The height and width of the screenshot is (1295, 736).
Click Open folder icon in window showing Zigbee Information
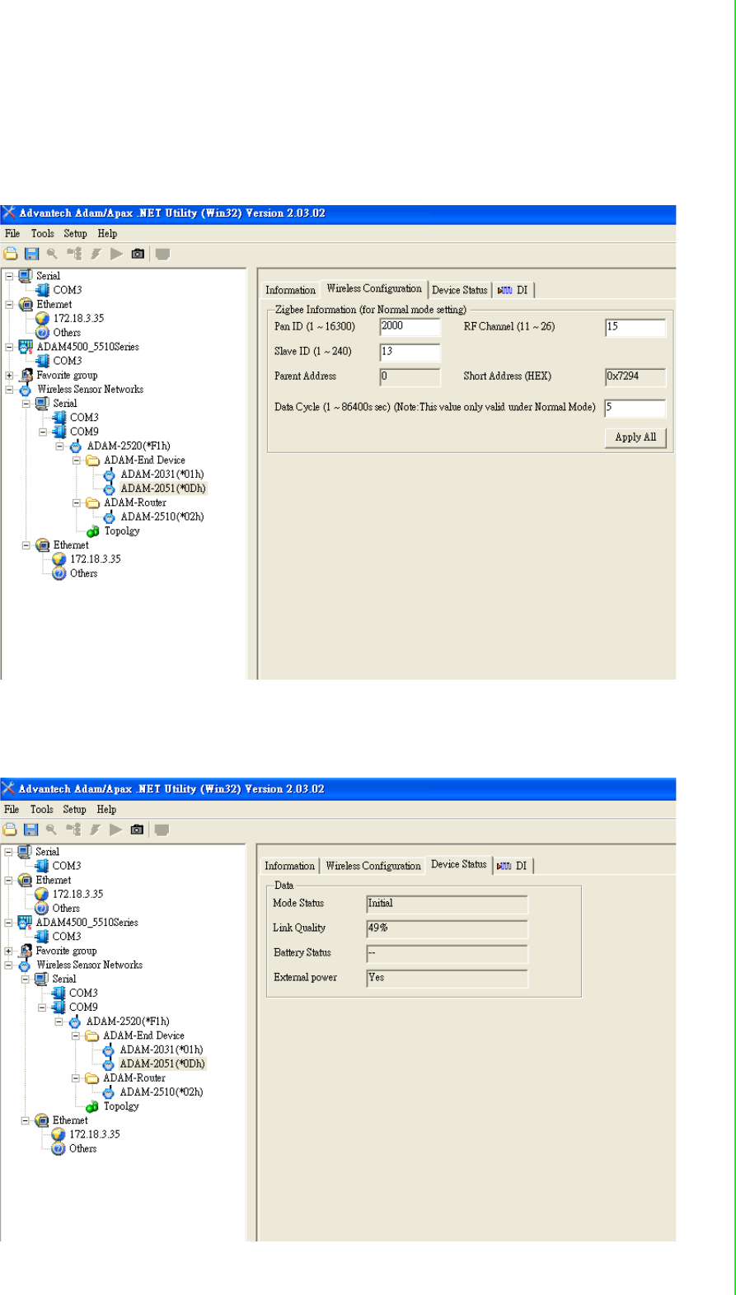click(x=10, y=254)
